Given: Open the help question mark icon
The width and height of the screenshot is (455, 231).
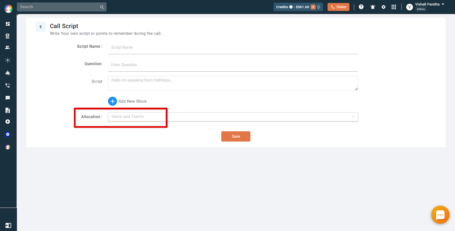Looking at the screenshot, I should [361, 7].
